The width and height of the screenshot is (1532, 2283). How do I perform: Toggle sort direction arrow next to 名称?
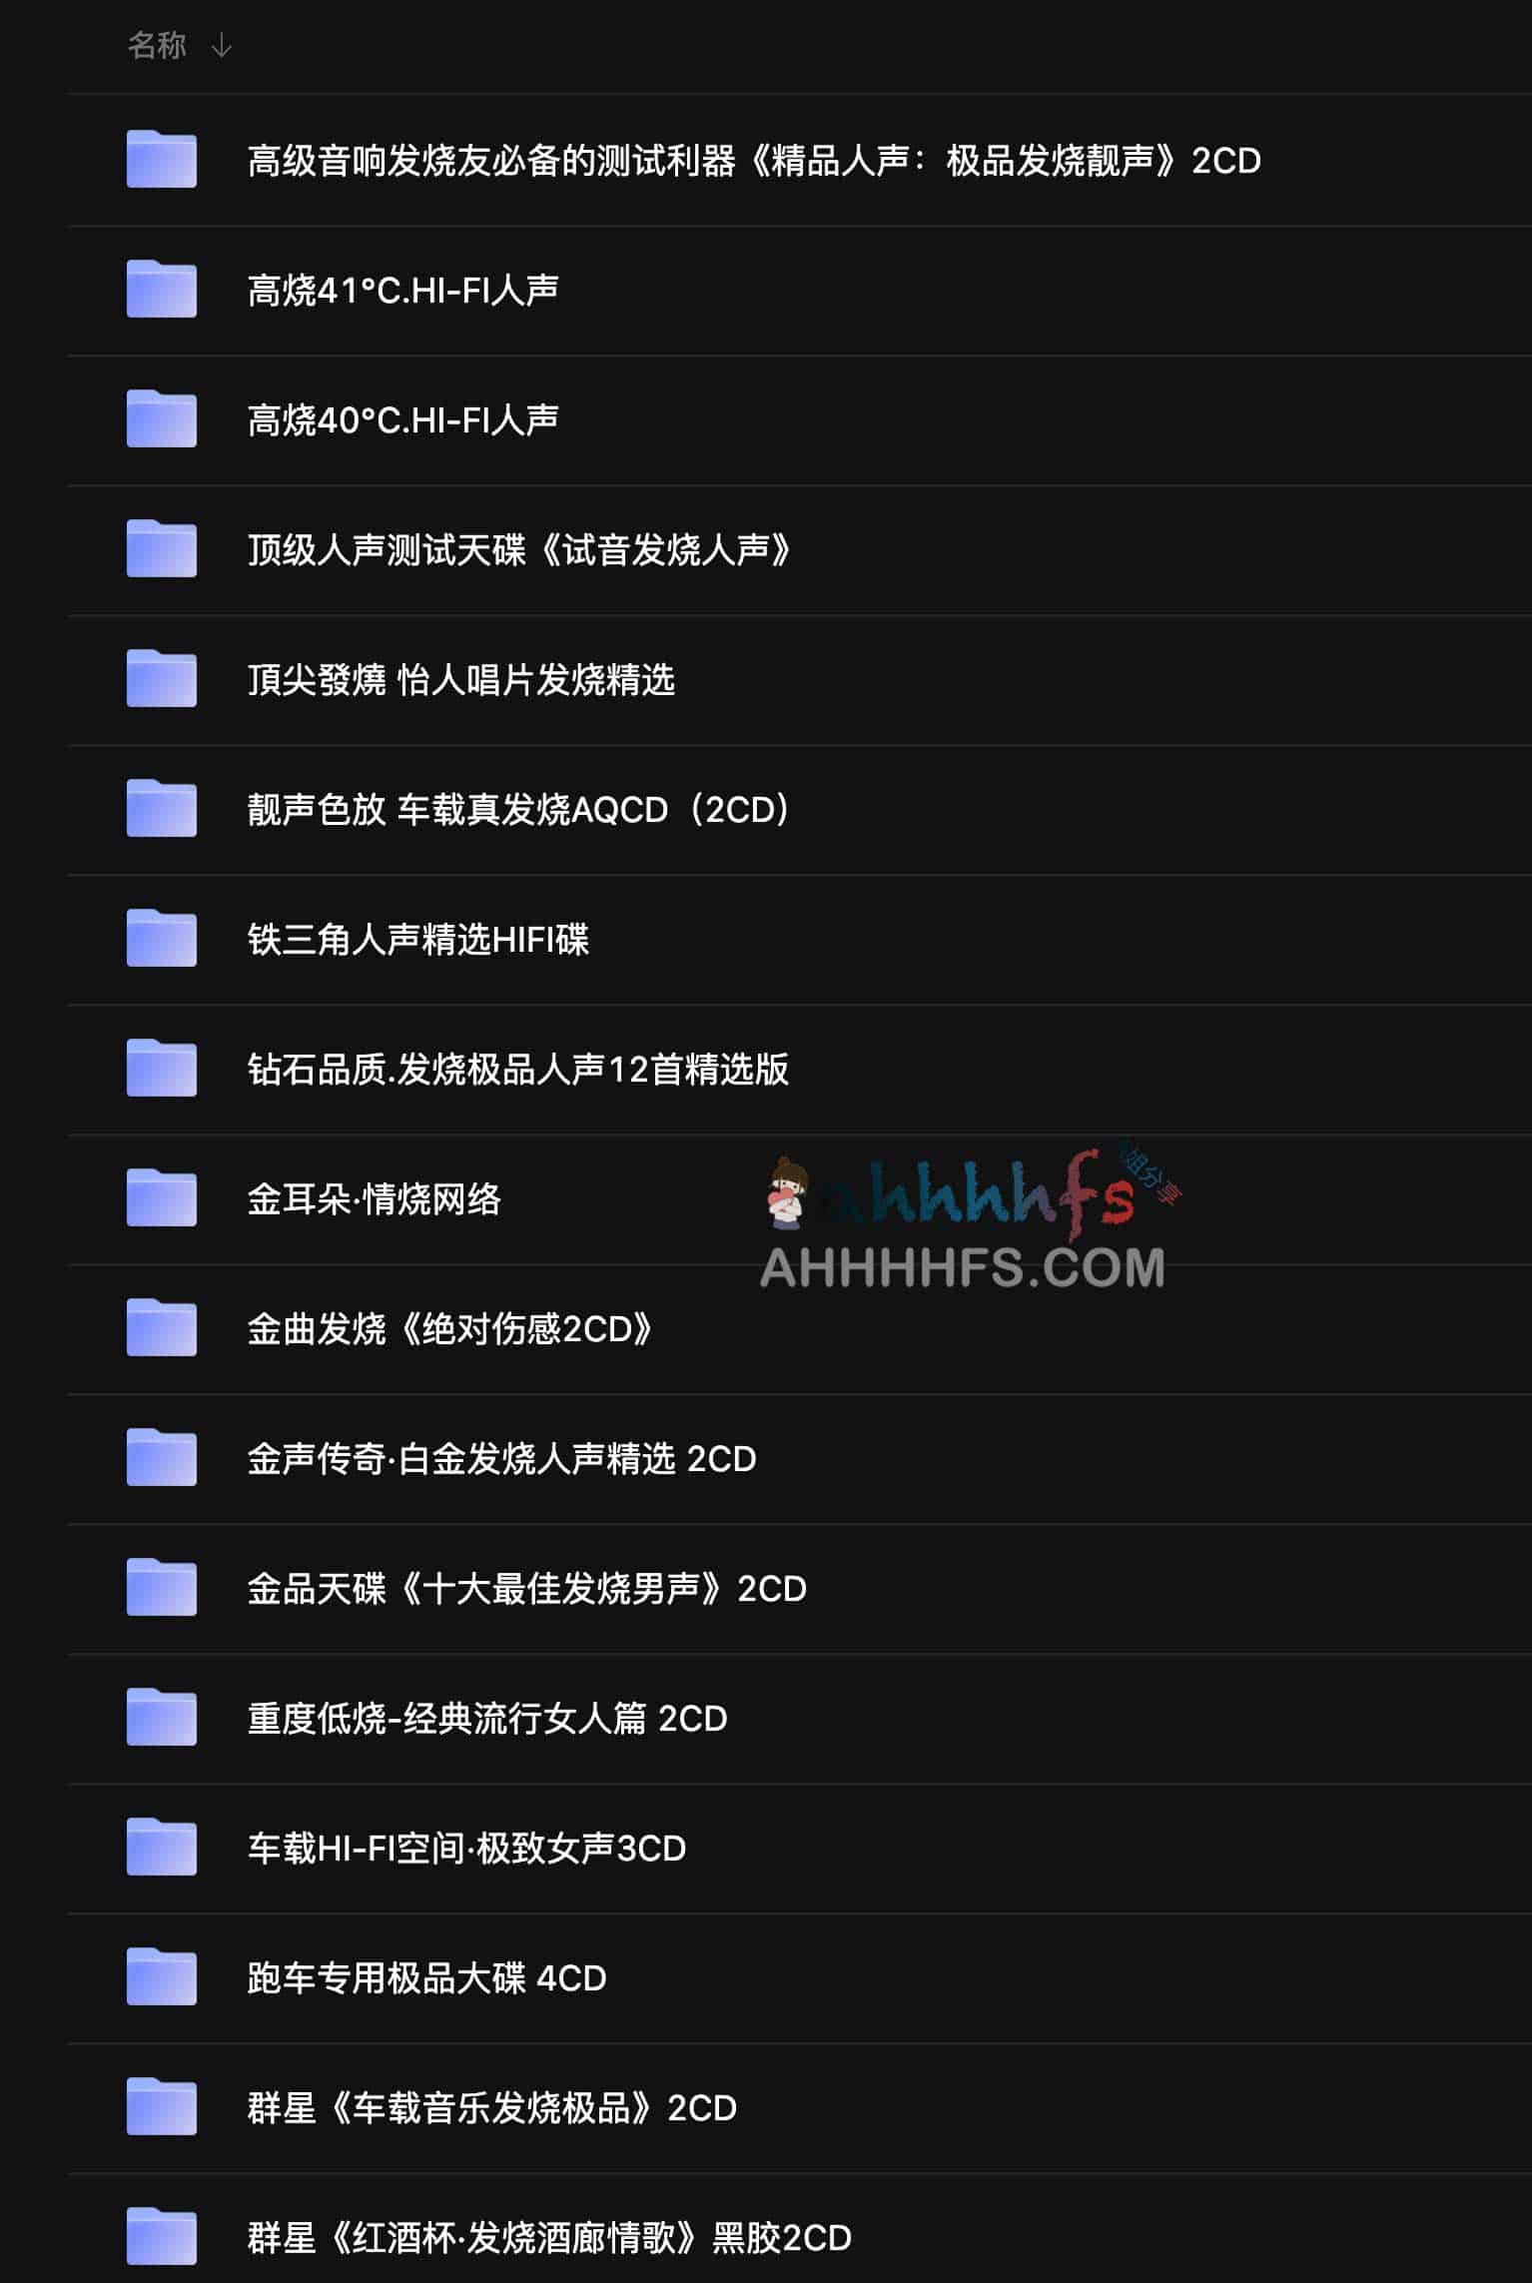tap(222, 46)
